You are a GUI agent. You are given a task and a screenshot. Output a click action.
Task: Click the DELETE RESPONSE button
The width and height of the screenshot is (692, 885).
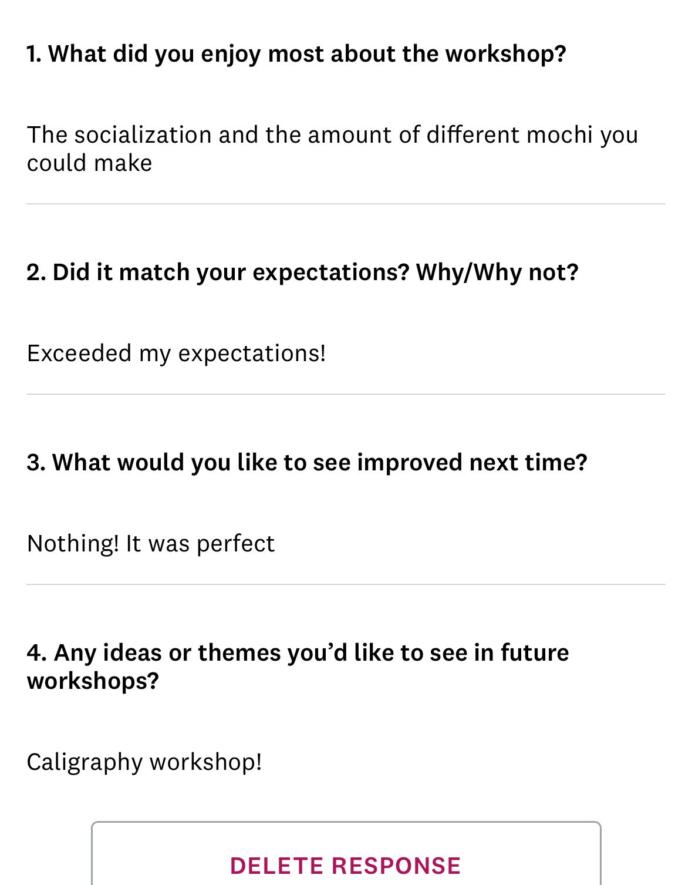tap(346, 866)
